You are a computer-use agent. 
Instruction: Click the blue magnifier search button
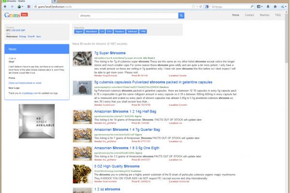coord(181,15)
